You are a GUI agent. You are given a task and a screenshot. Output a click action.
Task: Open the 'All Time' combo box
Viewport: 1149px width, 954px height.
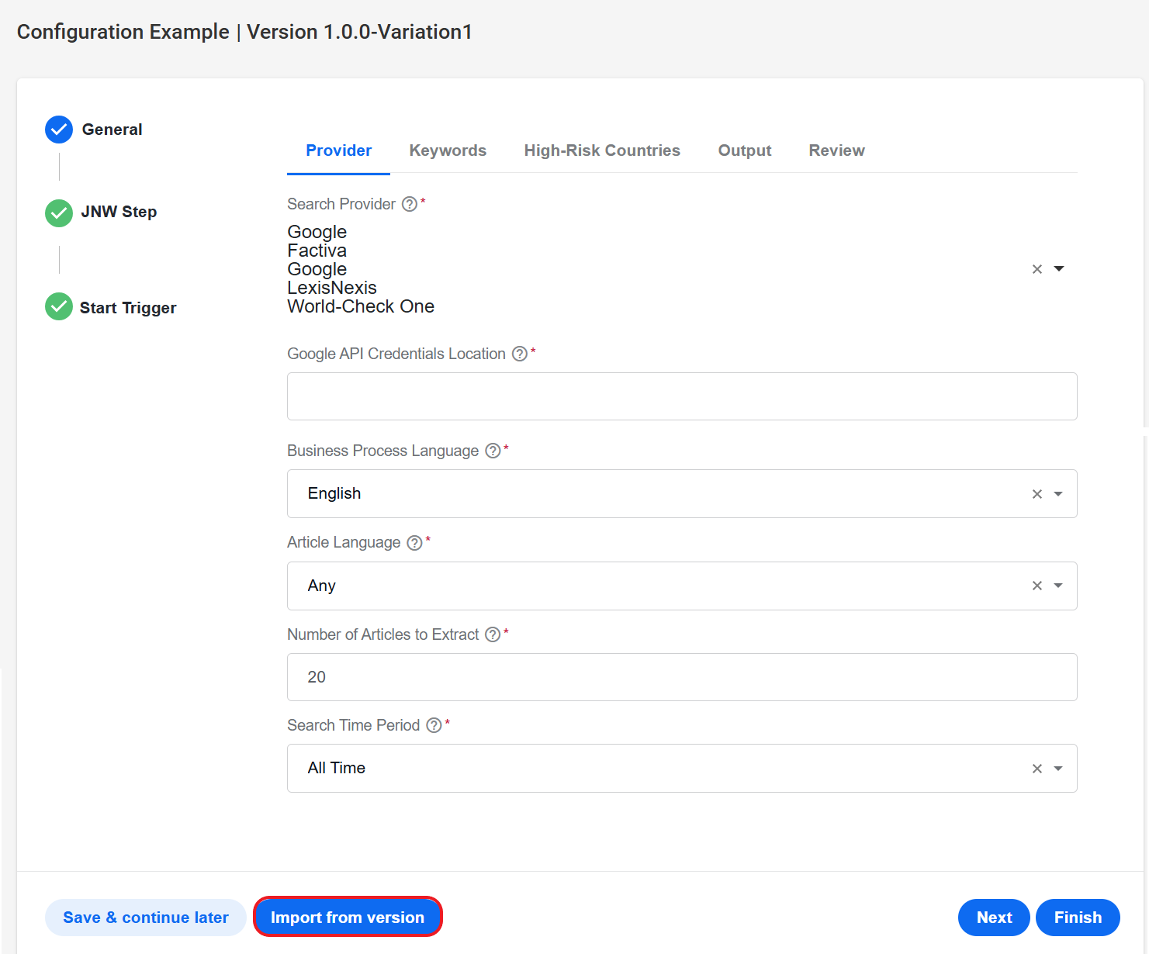682,769
